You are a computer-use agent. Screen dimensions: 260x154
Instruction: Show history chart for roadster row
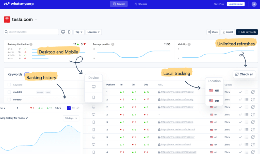coord(240,137)
